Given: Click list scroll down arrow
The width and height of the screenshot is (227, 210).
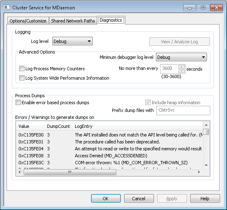Looking at the screenshot, I should tap(207, 165).
